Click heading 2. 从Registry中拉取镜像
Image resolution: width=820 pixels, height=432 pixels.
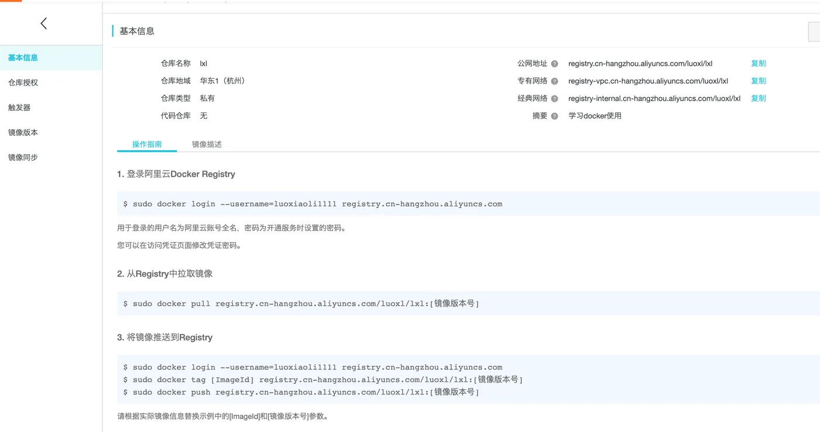[x=165, y=274]
